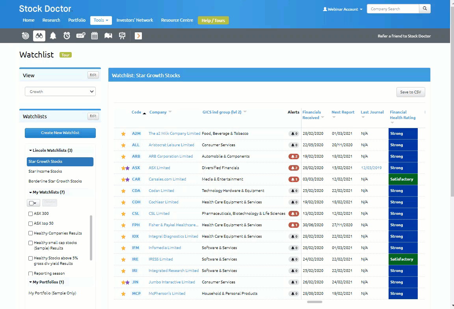Click Edit in the Watchlists panel

[93, 116]
